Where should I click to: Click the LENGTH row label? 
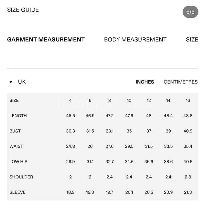click(x=18, y=116)
